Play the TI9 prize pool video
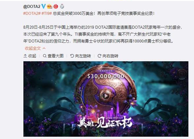 point(106,96)
